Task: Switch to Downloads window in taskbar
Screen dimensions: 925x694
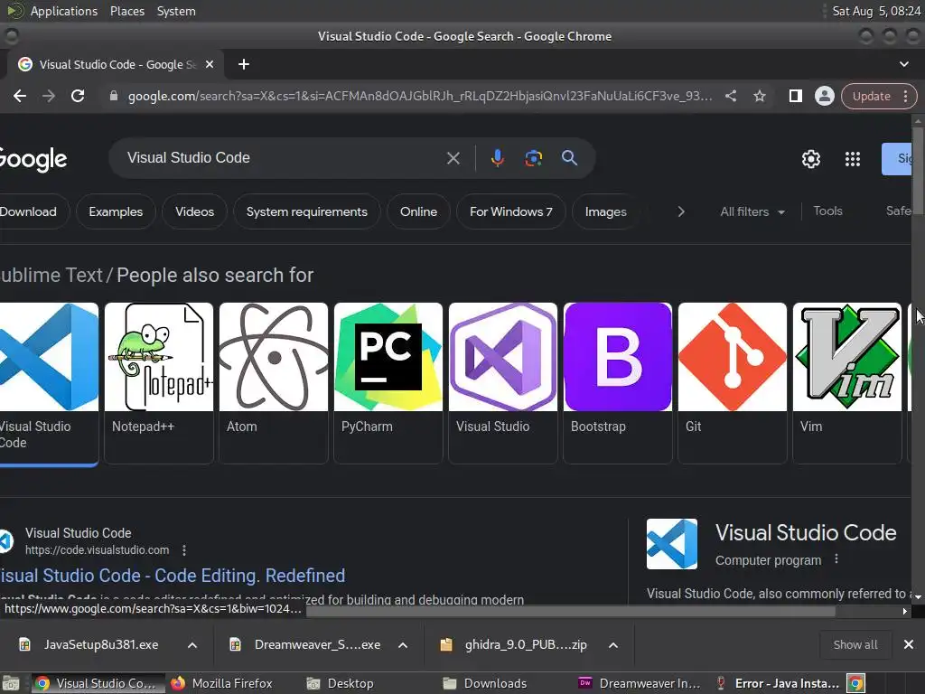Action: 485,683
